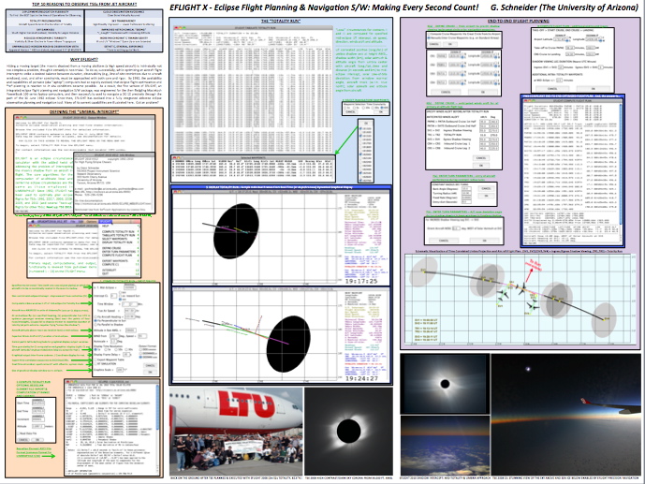The height and width of the screenshot is (484, 645).
Task: Click Airport Longitude stepper arrows
Action: point(601,39)
